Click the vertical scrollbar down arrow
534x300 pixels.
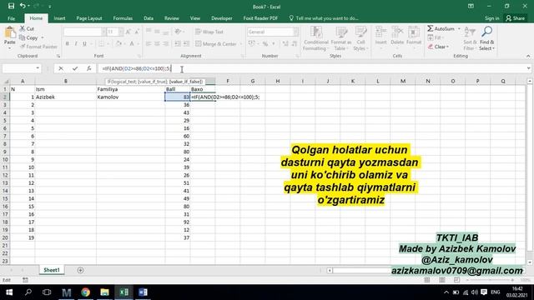[530, 262]
